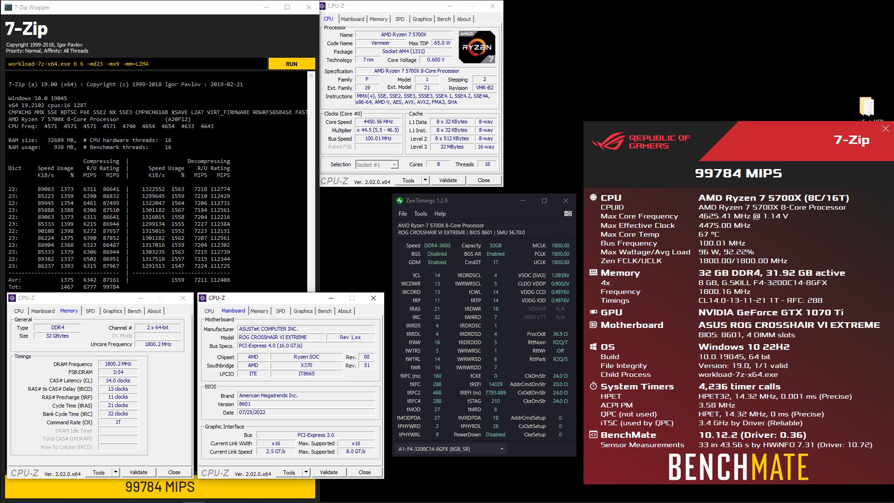Click the Motherboard section icon in BenchMate
Screen dimensions: 894x503
point(593,325)
